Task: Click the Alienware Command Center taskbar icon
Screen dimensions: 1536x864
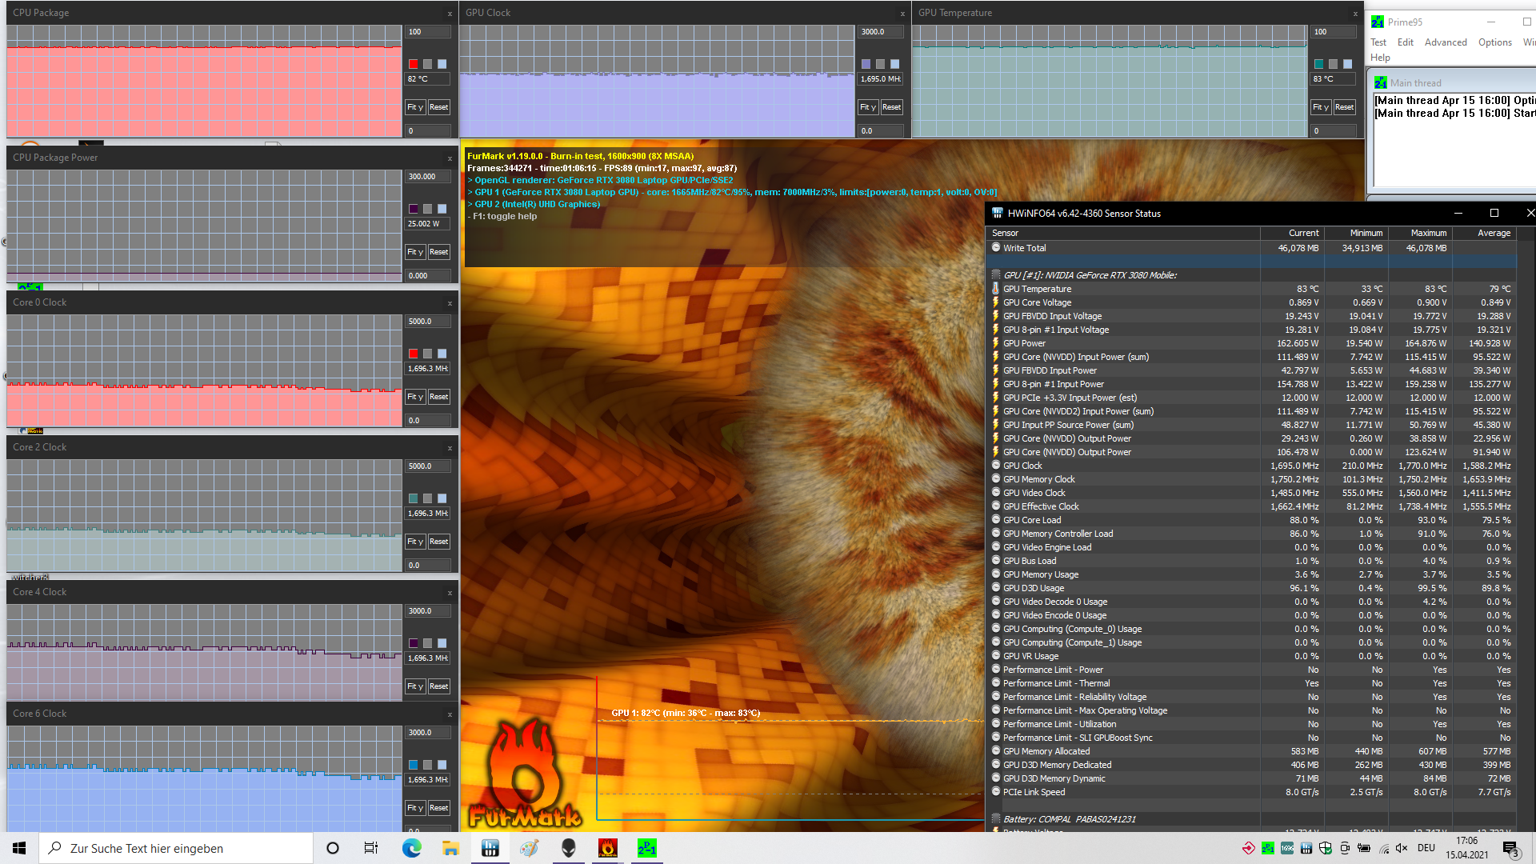Action: click(x=569, y=848)
